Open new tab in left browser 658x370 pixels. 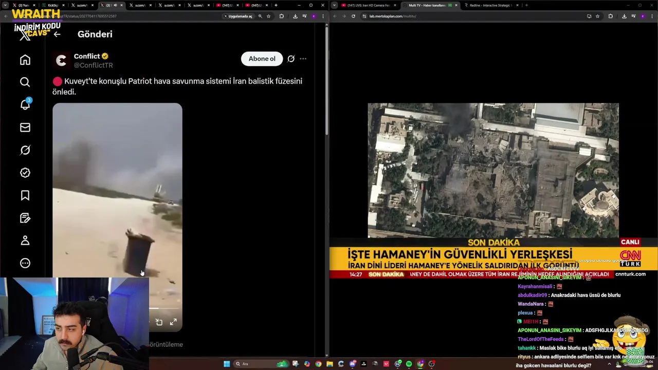276,5
